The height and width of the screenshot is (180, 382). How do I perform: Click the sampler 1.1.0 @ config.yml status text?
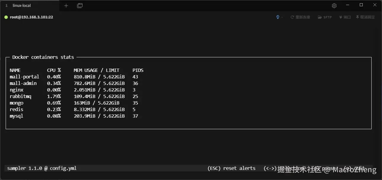42,168
